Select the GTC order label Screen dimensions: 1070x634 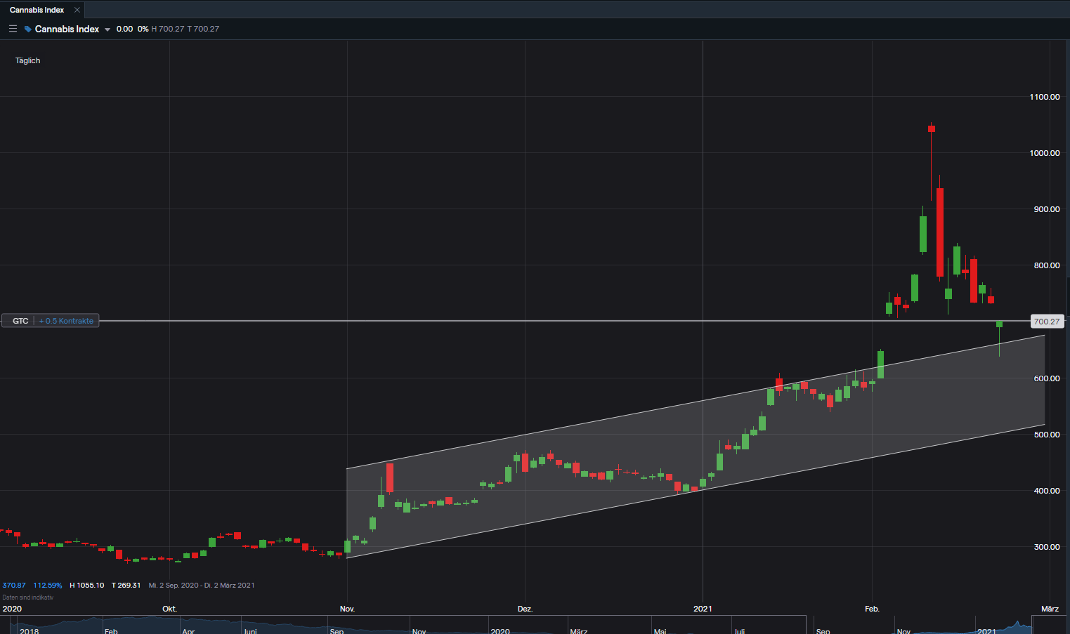pyautogui.click(x=20, y=321)
